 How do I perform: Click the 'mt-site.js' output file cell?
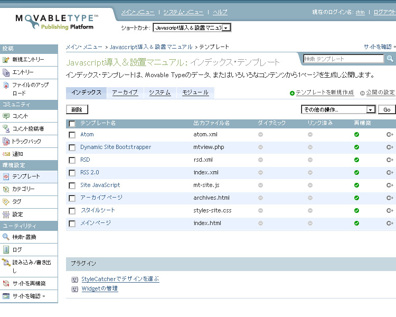206,185
